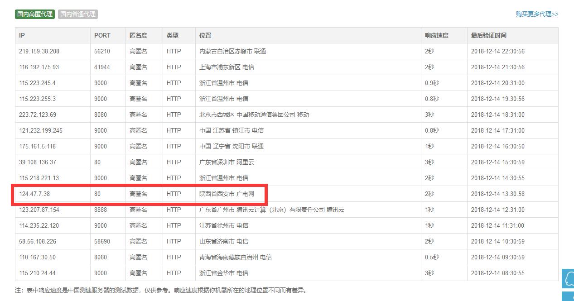
Task: Click the 匿名度 column header
Action: point(138,35)
